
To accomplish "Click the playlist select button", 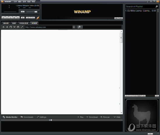I will [135, 96].
